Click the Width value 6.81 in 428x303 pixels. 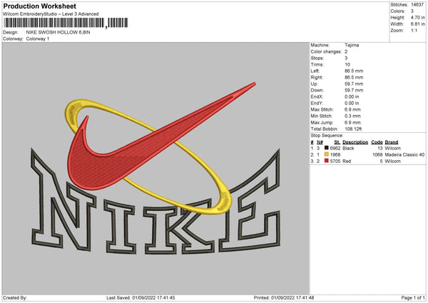click(x=417, y=24)
